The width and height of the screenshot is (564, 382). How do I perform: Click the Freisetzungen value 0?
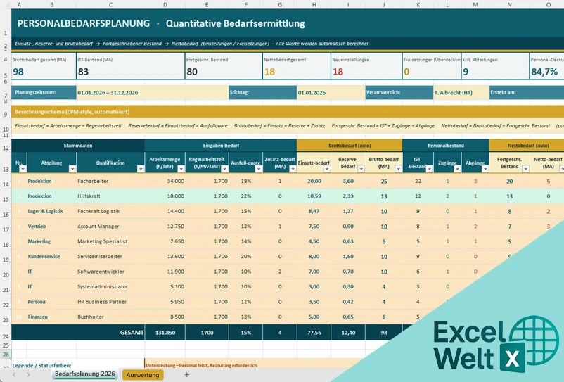(406, 72)
